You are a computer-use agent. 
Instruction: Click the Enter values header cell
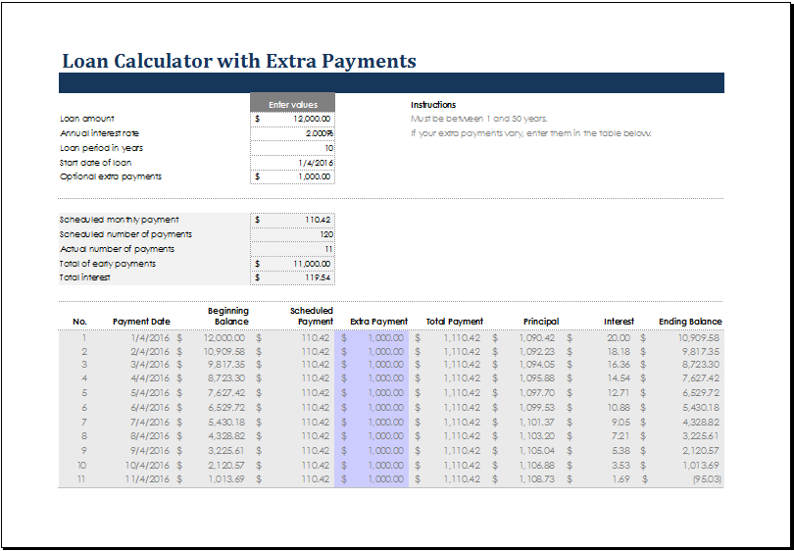(x=293, y=104)
